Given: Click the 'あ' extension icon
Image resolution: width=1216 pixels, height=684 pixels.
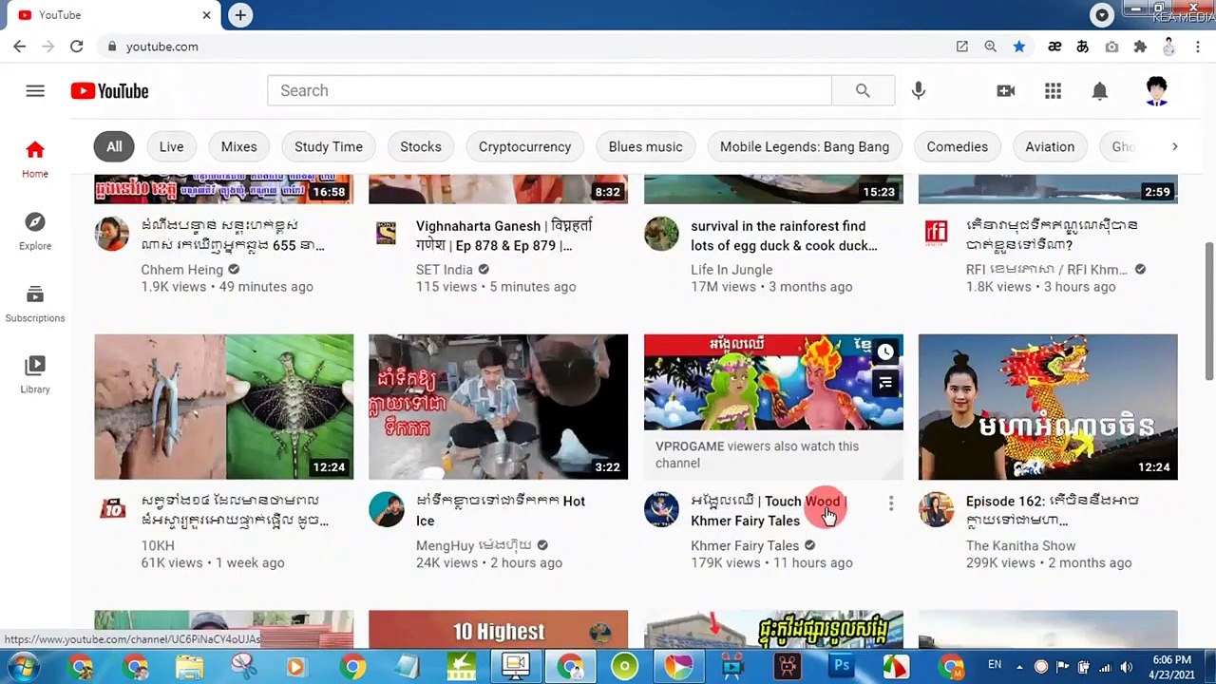Looking at the screenshot, I should click(1083, 47).
